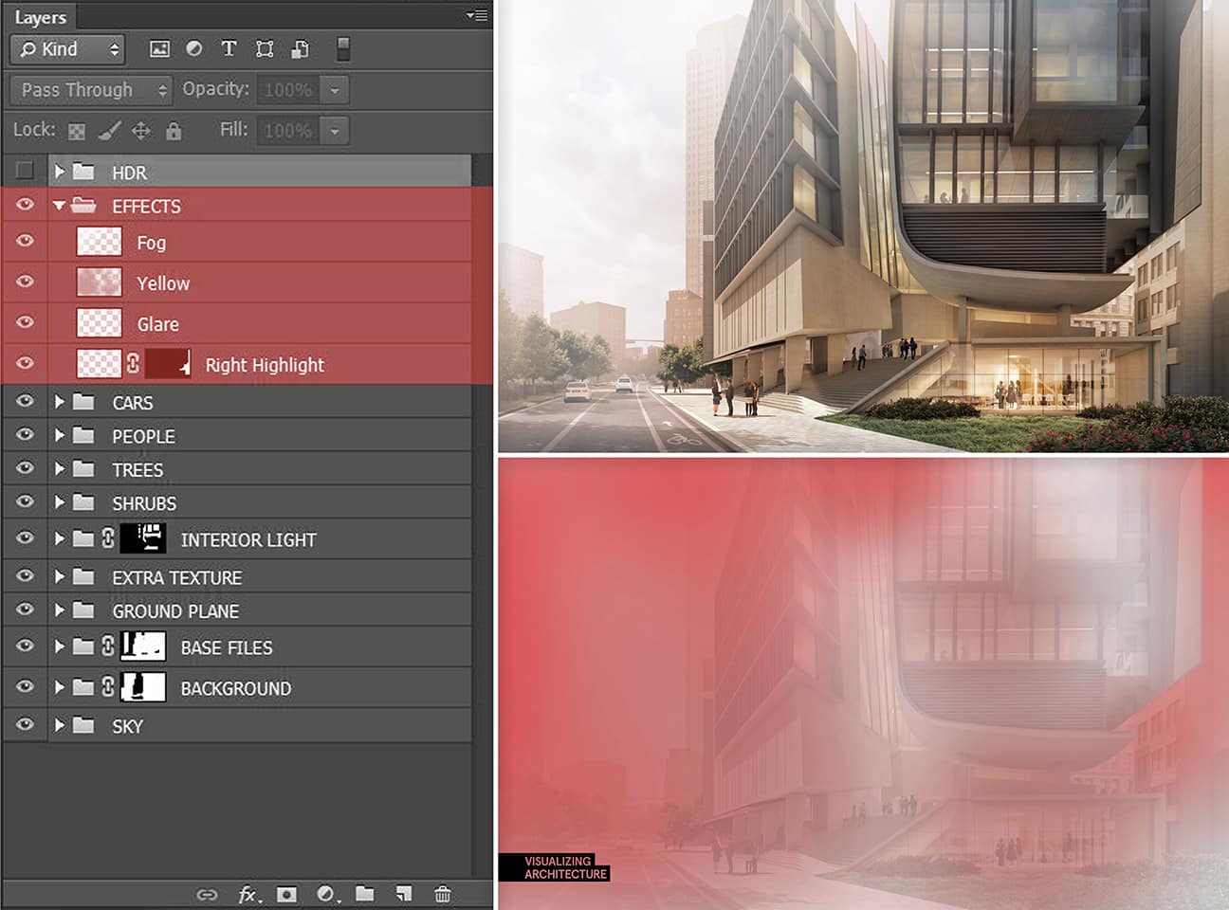
Task: Click the Yellow layer thumbnail
Action: click(99, 282)
